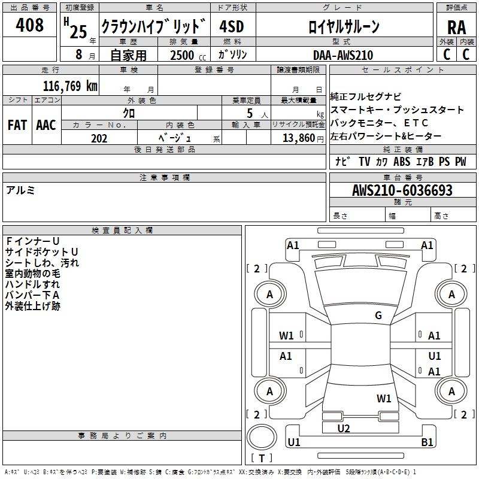Click the AAC air conditioner cell
The height and width of the screenshot is (479, 479).
pos(46,125)
